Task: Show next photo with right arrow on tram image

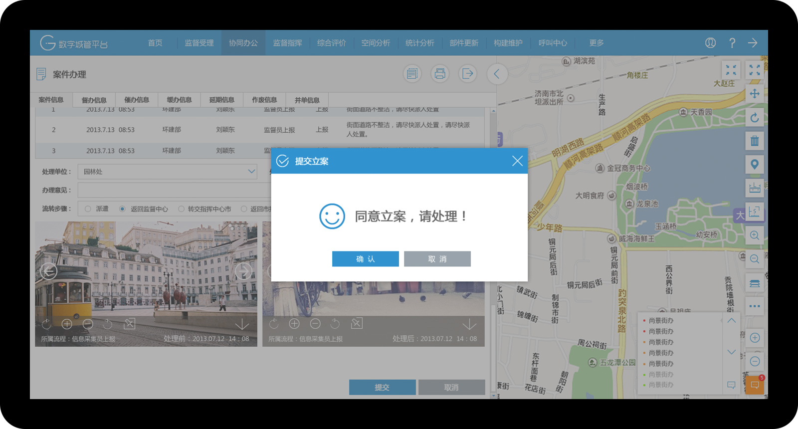Action: pyautogui.click(x=243, y=271)
